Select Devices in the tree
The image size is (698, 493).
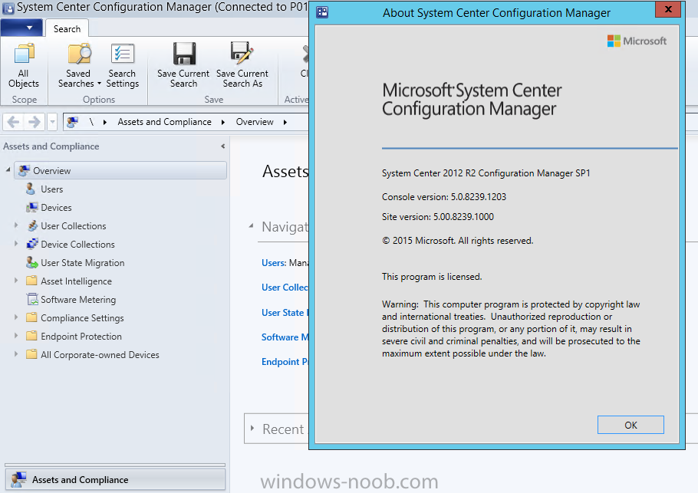[x=56, y=207]
